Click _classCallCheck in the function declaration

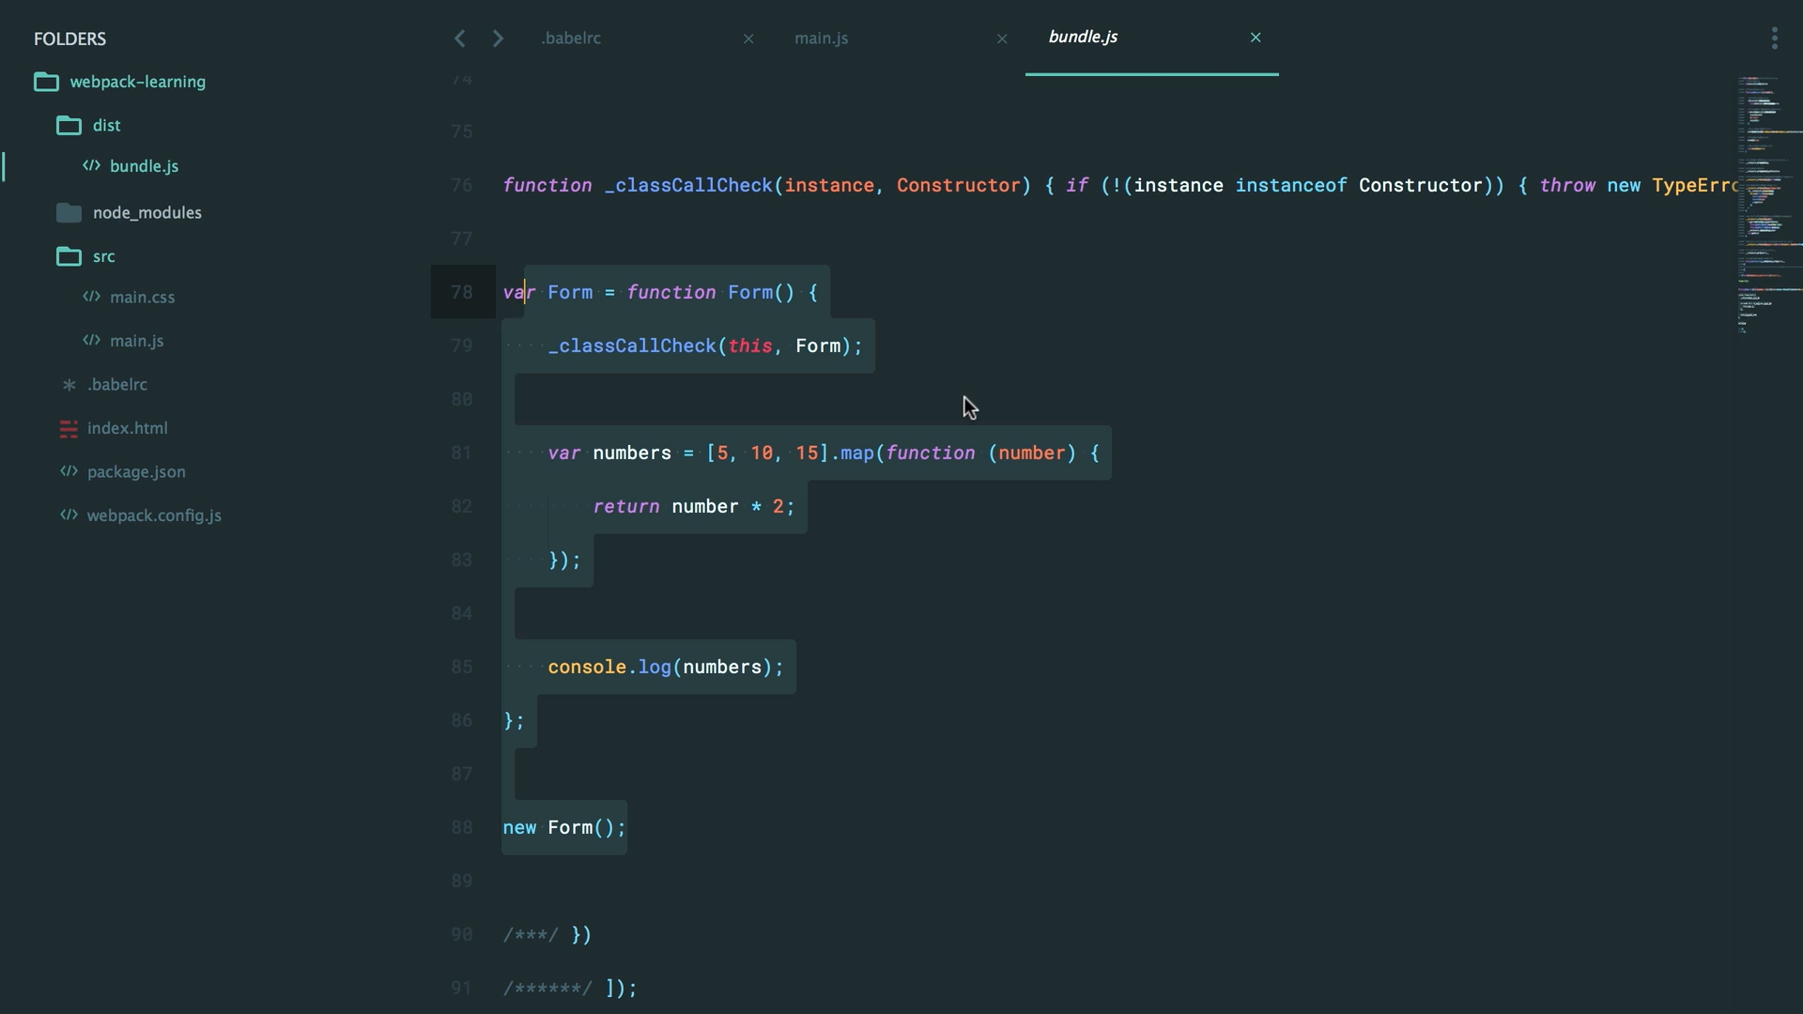coord(688,186)
